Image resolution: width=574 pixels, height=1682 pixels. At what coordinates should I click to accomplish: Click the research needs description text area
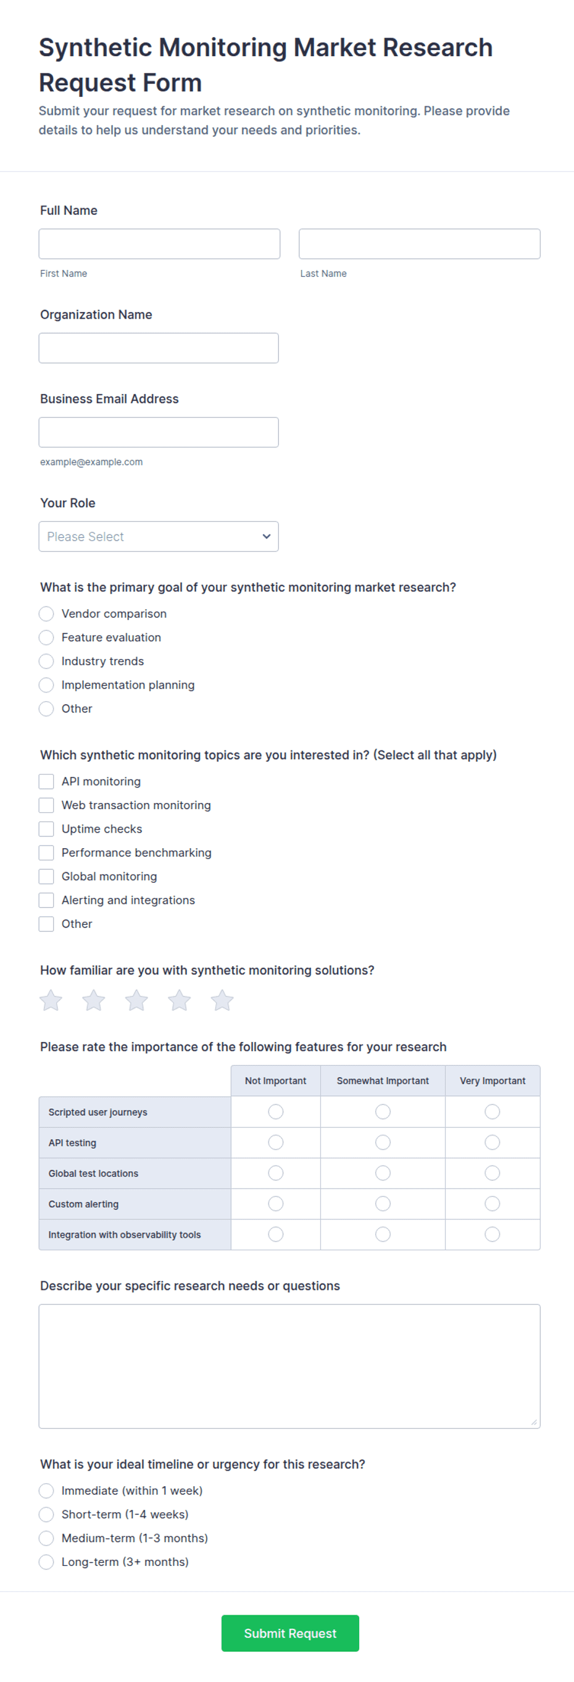coord(289,1366)
